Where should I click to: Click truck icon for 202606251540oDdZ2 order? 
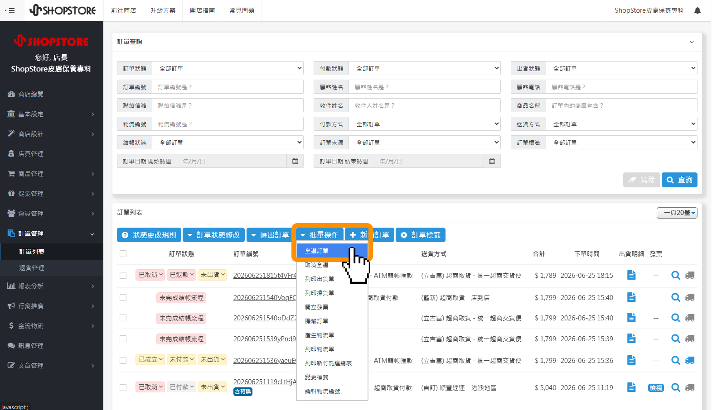pyautogui.click(x=690, y=318)
